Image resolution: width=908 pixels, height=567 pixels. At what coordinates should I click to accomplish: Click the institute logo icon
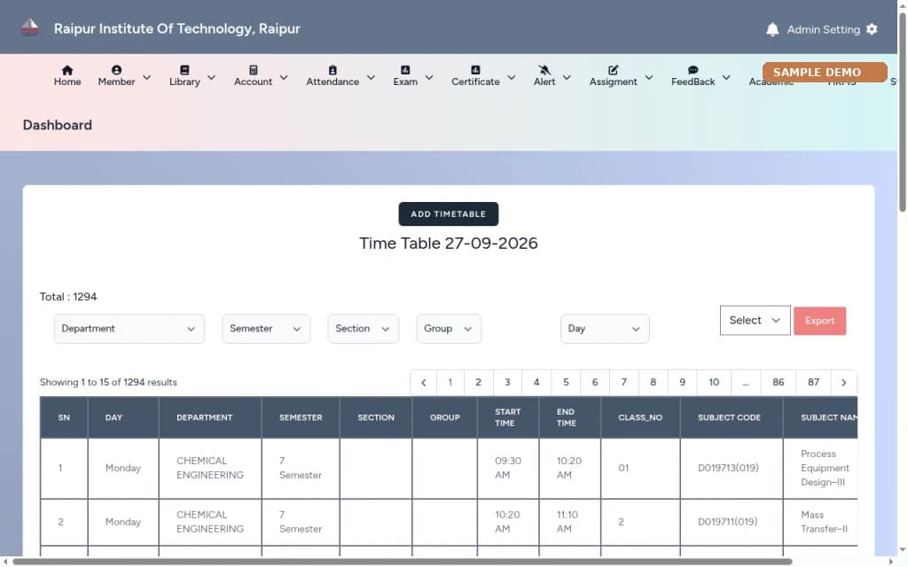29,27
